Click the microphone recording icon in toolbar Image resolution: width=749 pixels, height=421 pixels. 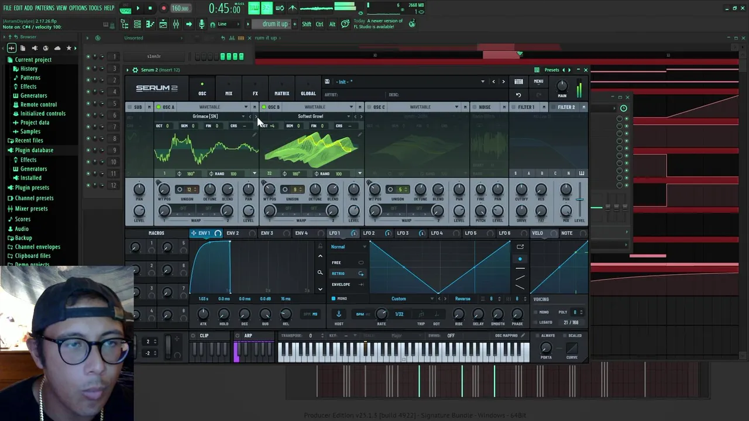(x=202, y=24)
